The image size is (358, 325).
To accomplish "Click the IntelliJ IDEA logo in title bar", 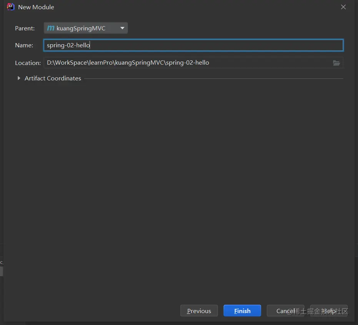I will 10,7.
